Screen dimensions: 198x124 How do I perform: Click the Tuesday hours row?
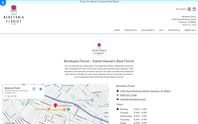pyautogui.click(x=133, y=113)
